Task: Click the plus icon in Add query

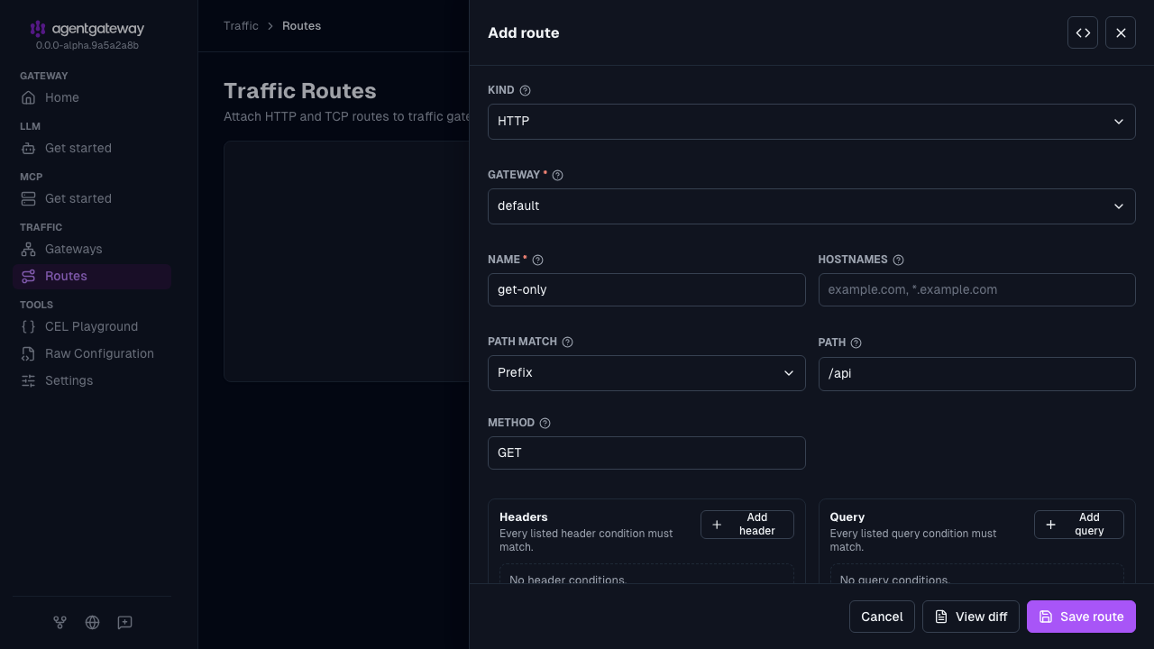Action: point(1050,525)
